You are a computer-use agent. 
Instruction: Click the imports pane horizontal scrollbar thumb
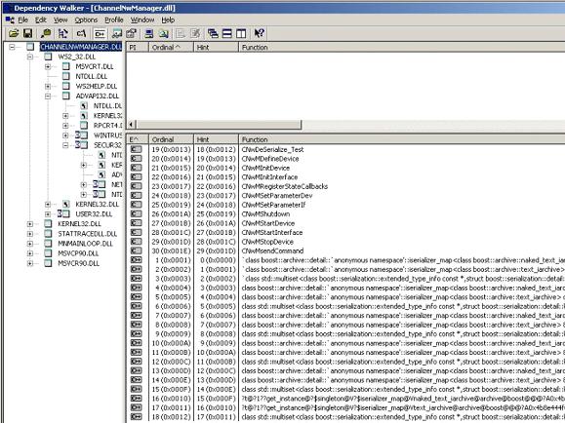click(x=219, y=125)
